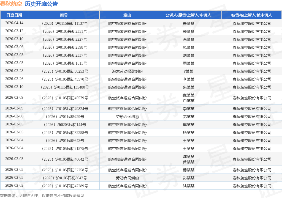Screen dimensions: 282x198
Task: Click case number (2026)沪0105民初1811号
Action: (65, 63)
